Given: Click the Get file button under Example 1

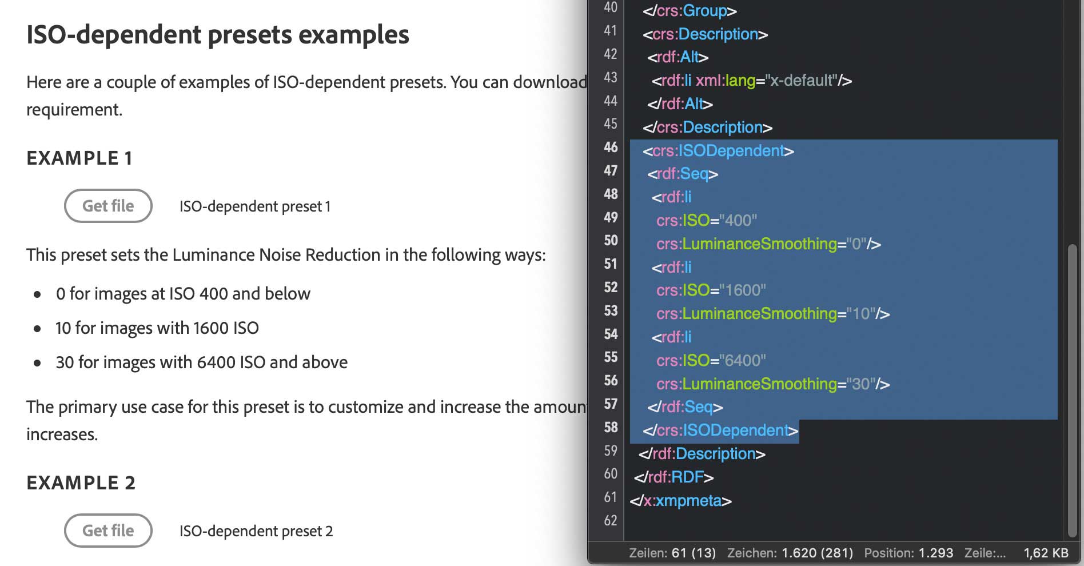Looking at the screenshot, I should [108, 206].
